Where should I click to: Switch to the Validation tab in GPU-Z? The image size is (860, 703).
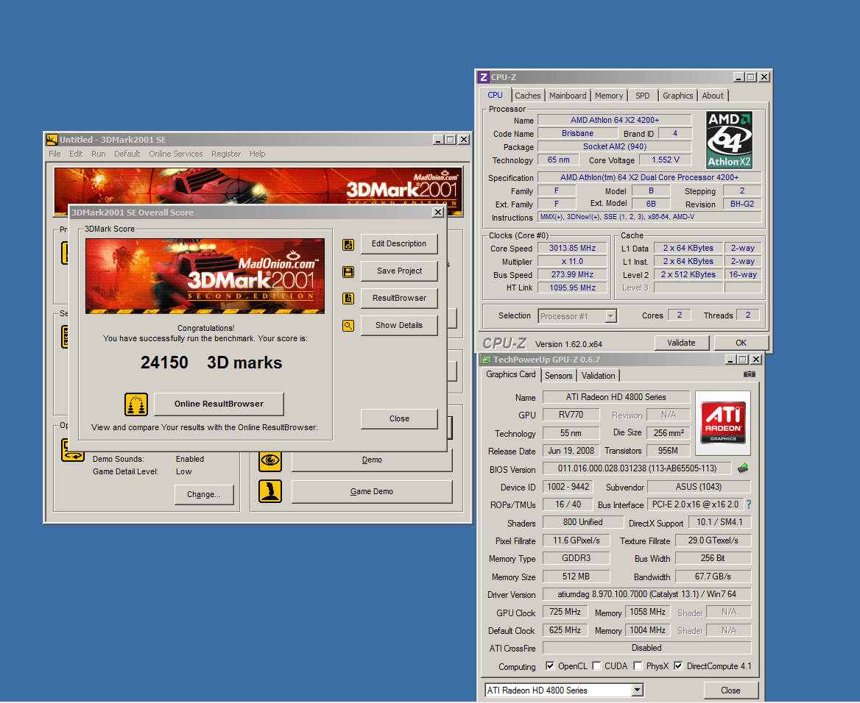(x=598, y=375)
